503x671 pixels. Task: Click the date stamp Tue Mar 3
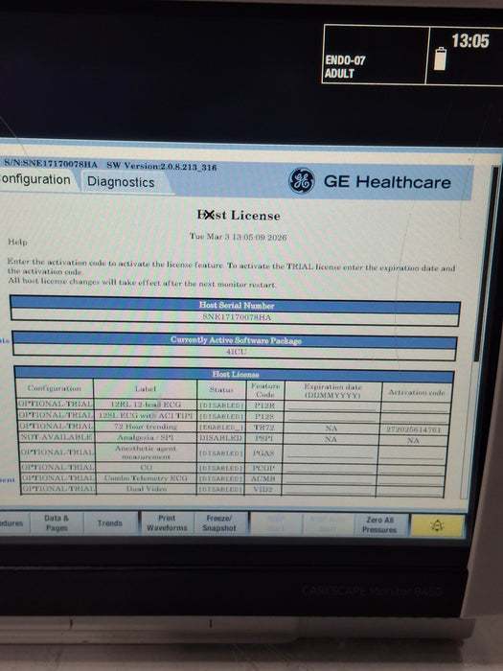[x=238, y=237]
